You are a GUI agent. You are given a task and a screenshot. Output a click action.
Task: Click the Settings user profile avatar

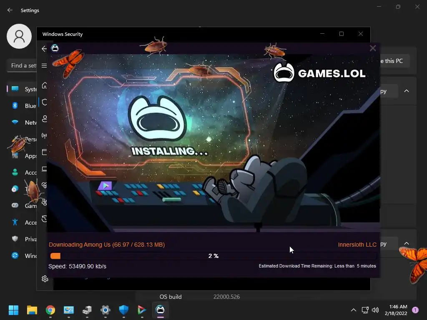click(19, 36)
